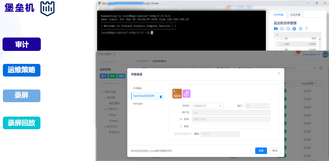The height and width of the screenshot is (161, 329).
Task: Click the folder icon in the 0.26KB row
Action: point(282,50)
